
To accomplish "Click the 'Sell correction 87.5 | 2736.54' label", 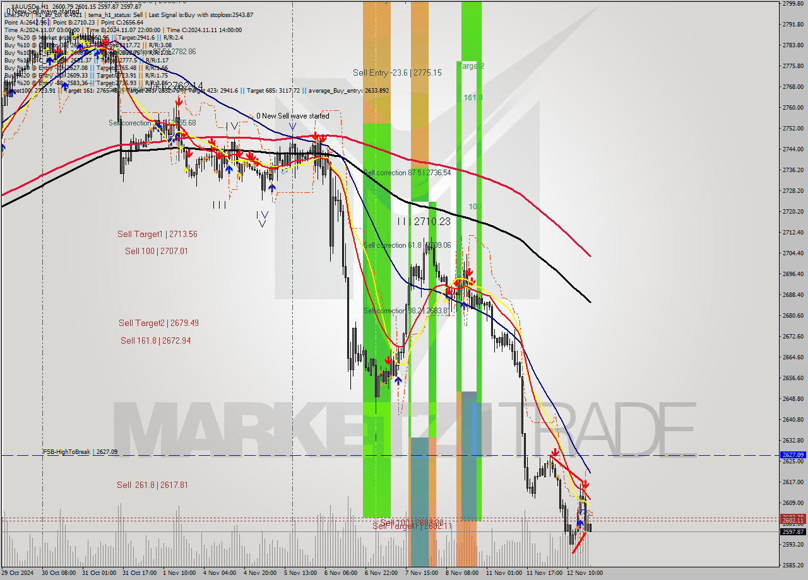I will pyautogui.click(x=407, y=173).
